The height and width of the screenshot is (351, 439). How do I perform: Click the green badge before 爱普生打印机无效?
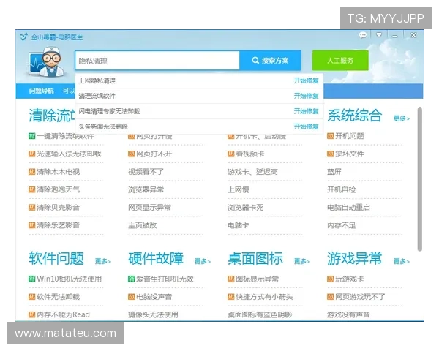131,279
